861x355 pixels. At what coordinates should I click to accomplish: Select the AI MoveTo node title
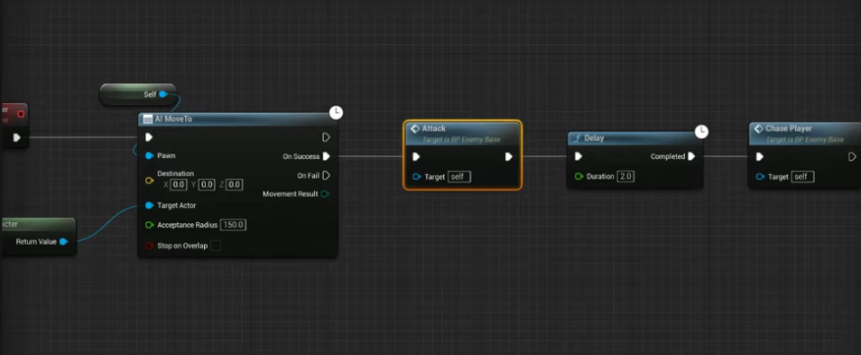[x=173, y=118]
